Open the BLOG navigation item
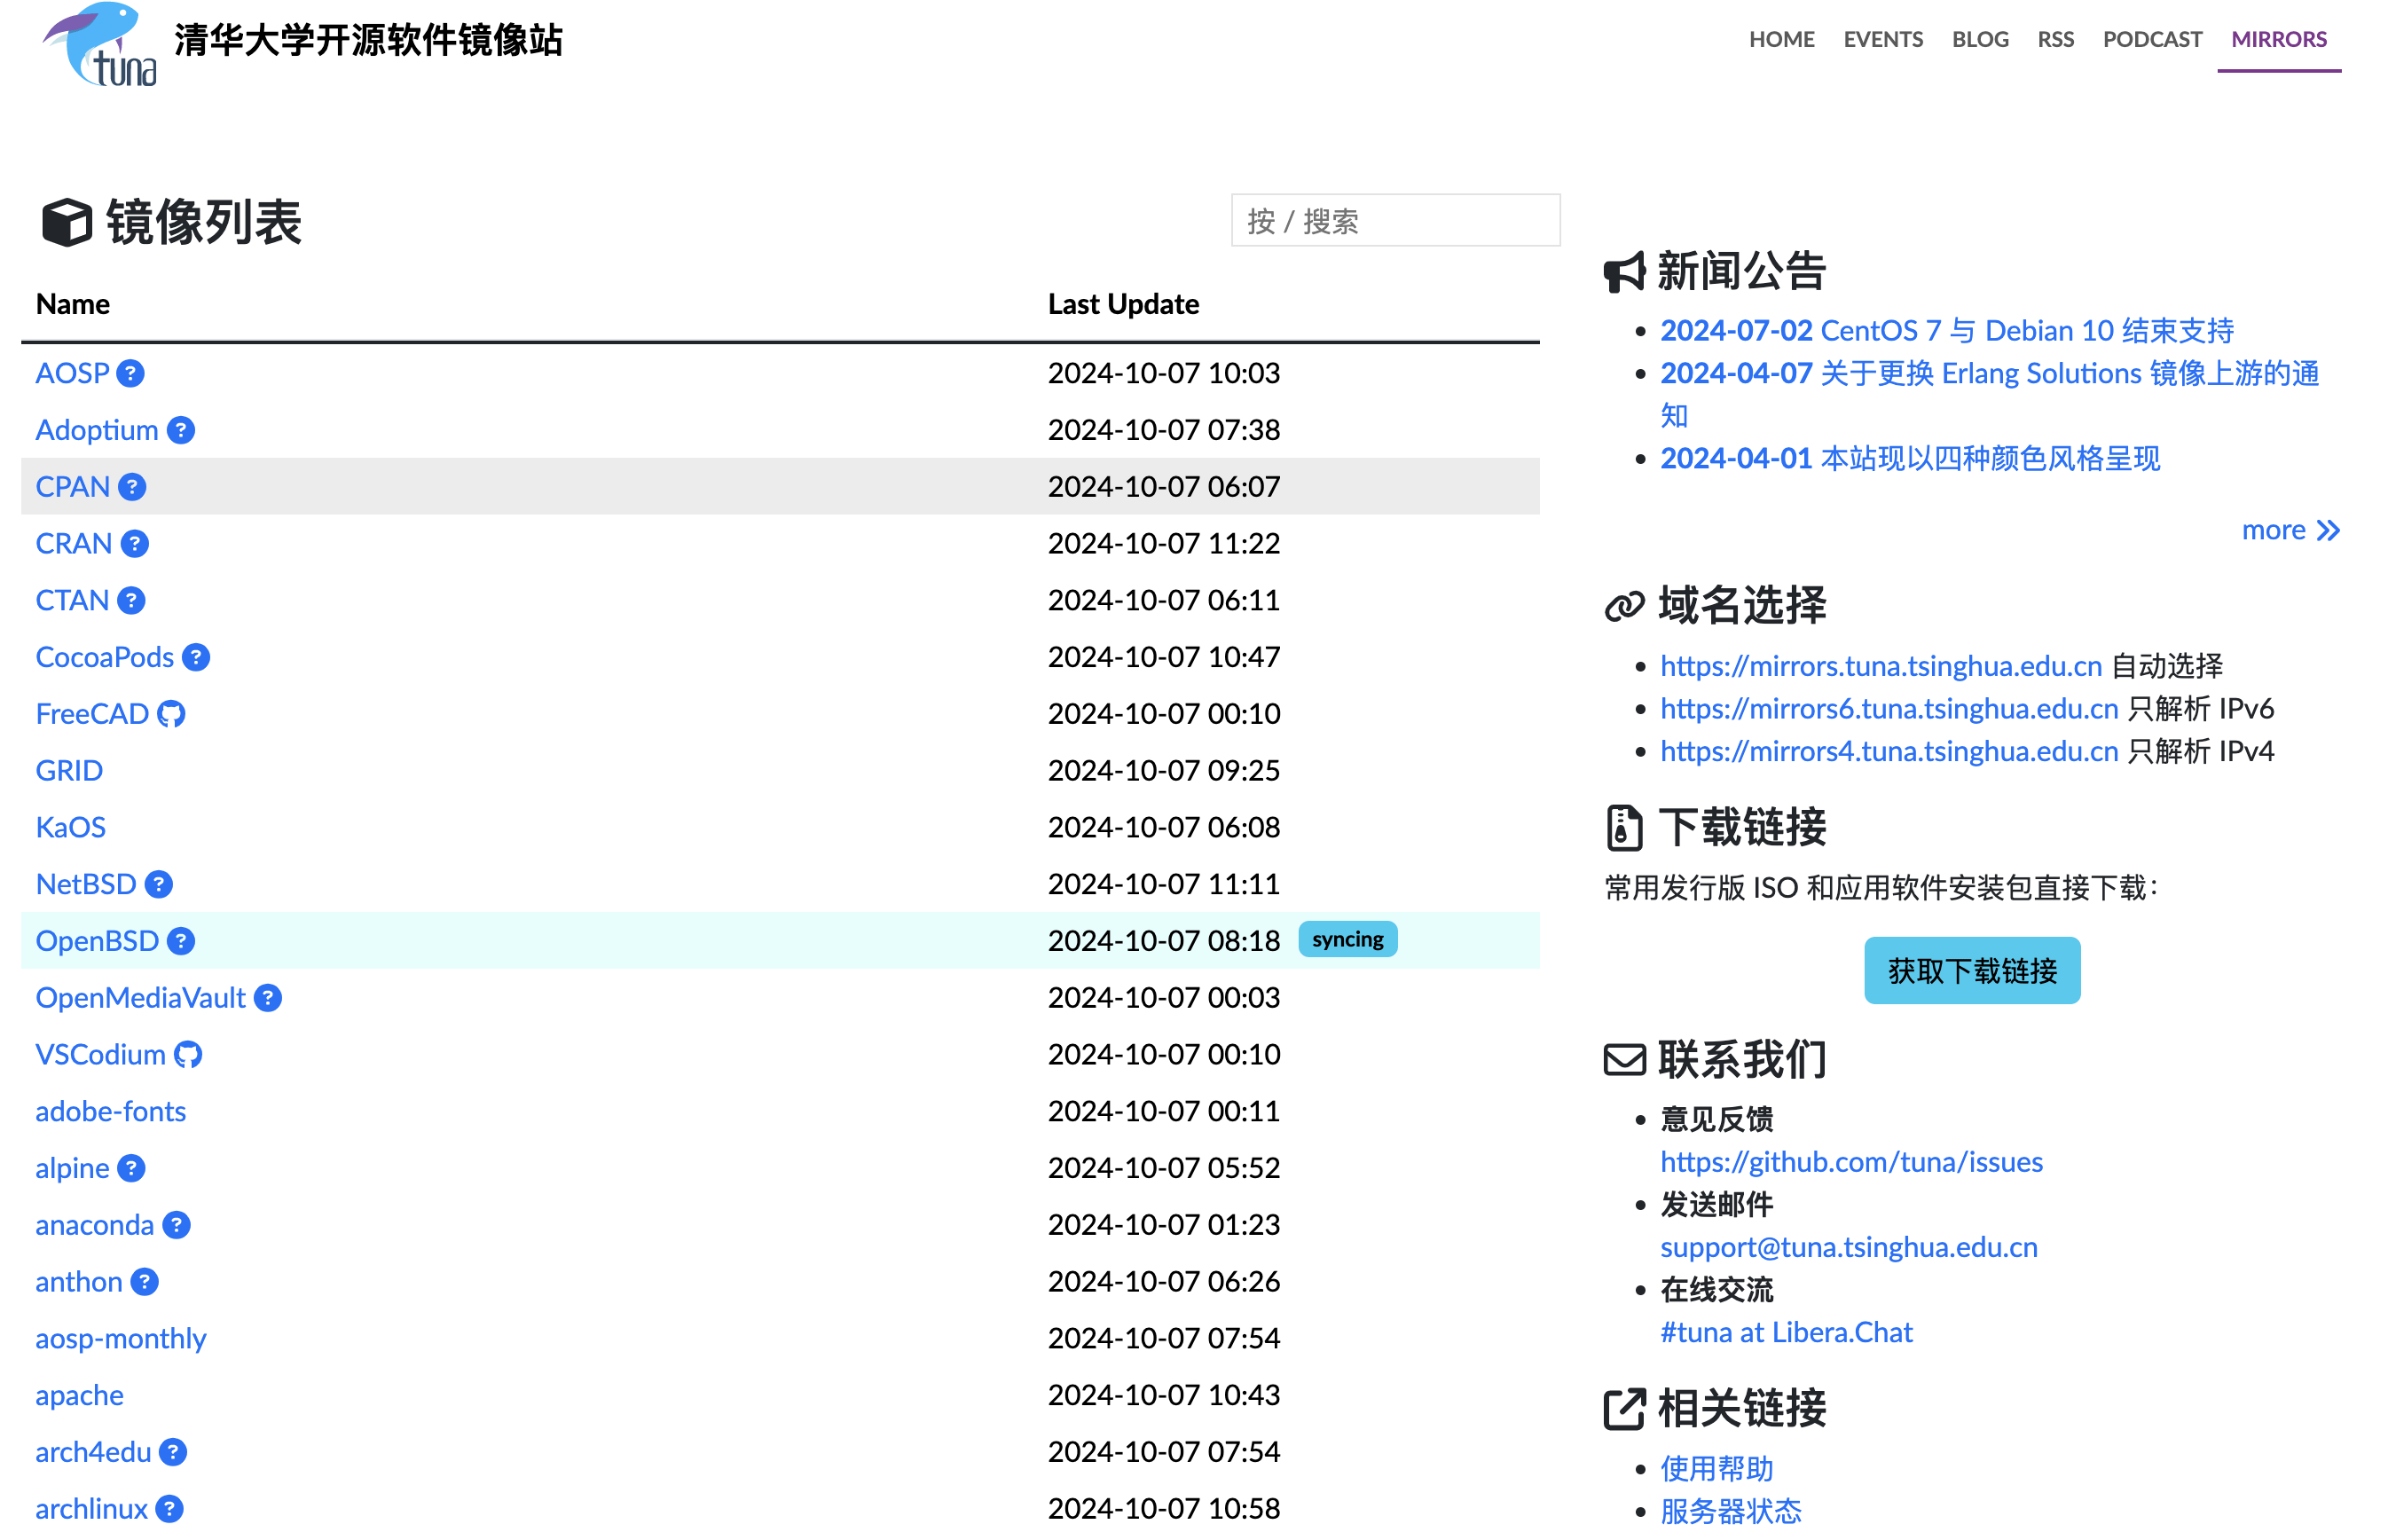Viewport: 2388px width, 1540px height. (x=1980, y=39)
